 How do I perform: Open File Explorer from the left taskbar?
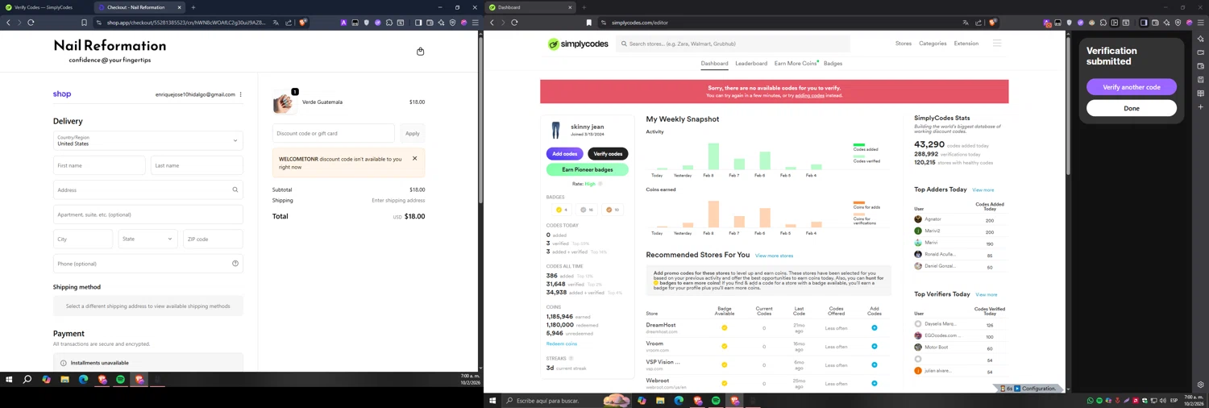(64, 380)
